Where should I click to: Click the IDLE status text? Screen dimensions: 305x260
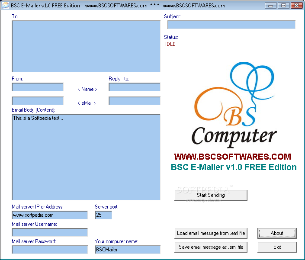point(170,44)
